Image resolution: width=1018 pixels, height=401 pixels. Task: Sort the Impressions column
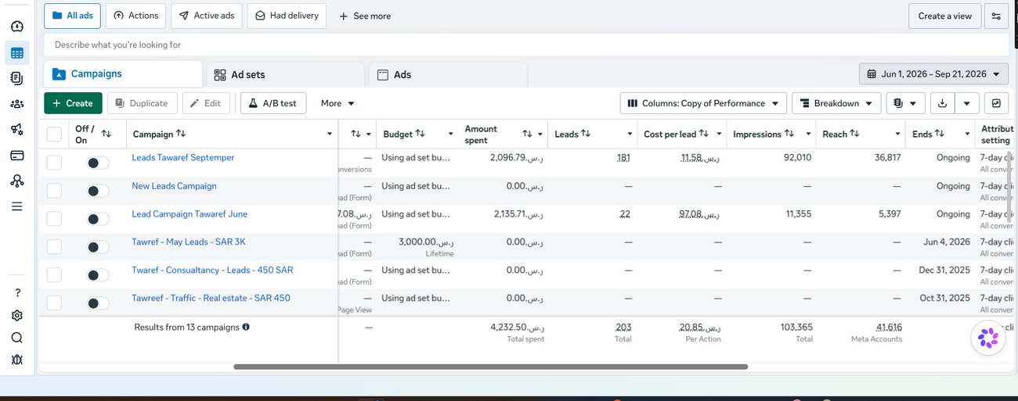(x=789, y=134)
